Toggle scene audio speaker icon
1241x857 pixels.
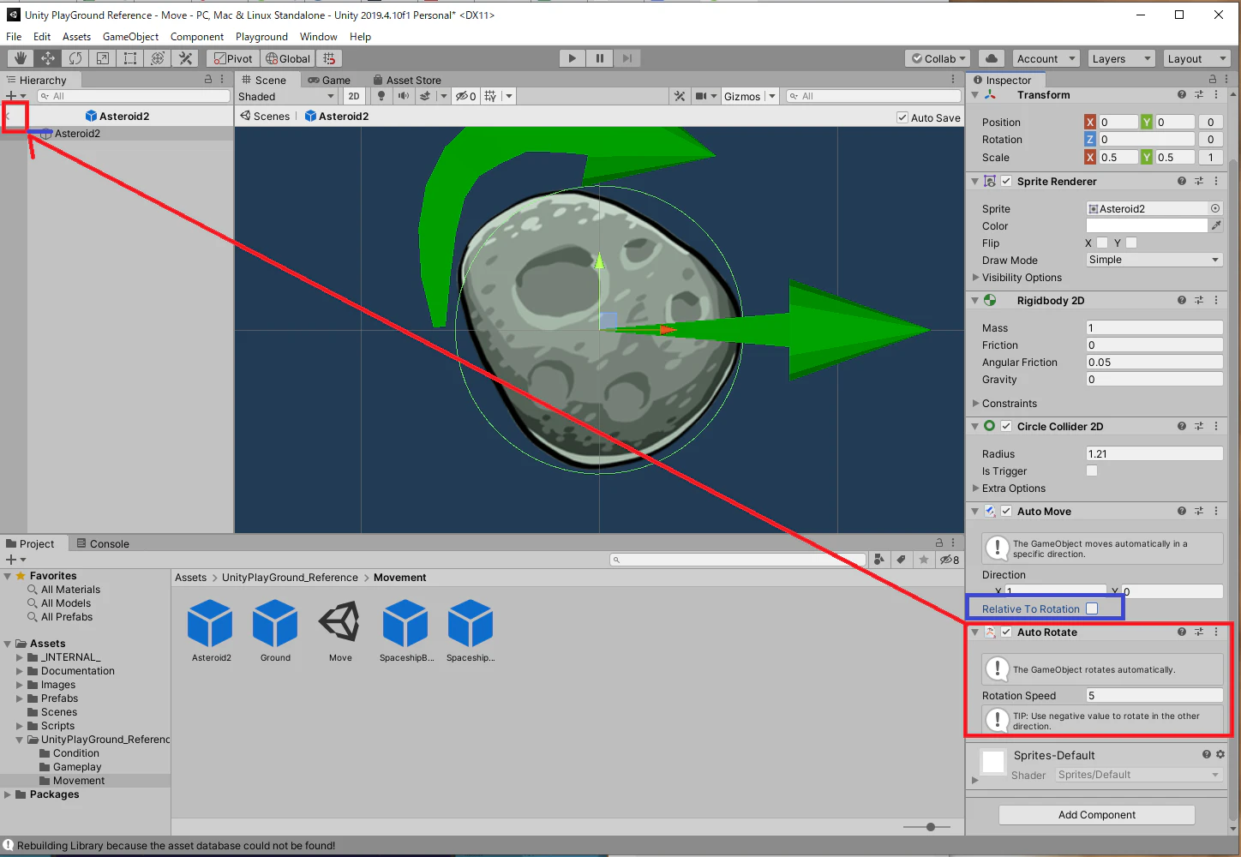[403, 96]
